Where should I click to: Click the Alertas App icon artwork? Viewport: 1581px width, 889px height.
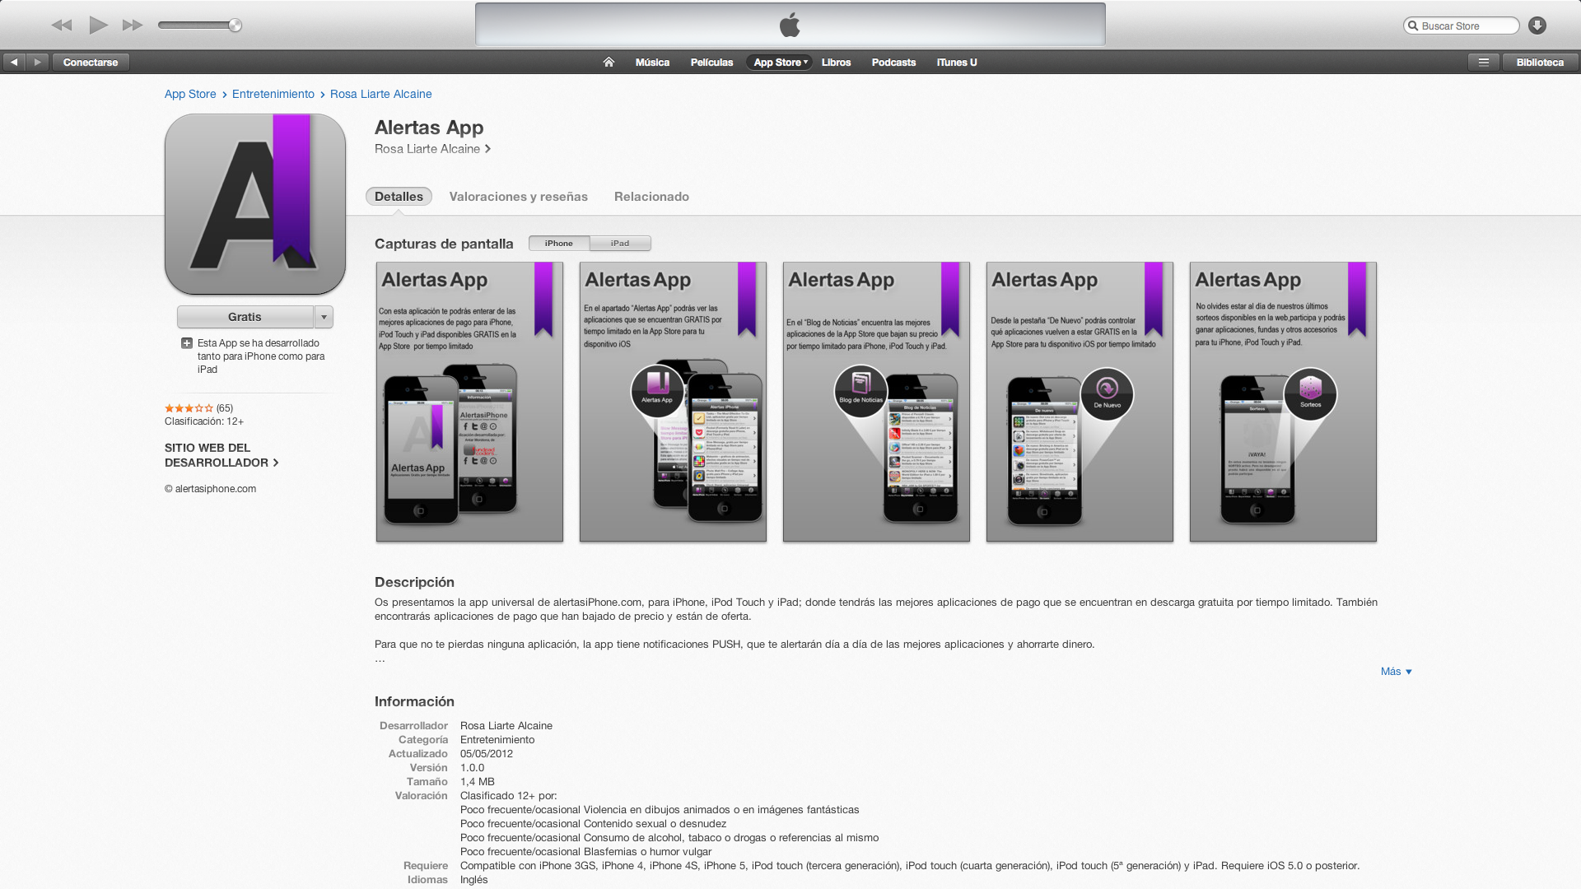click(255, 204)
